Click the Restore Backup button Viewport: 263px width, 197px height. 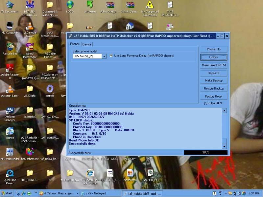[x=214, y=89]
